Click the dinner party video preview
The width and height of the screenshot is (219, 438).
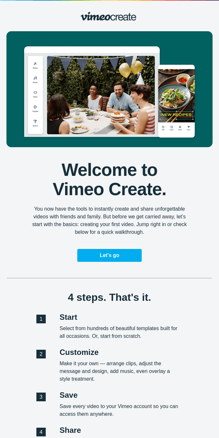coord(101,95)
